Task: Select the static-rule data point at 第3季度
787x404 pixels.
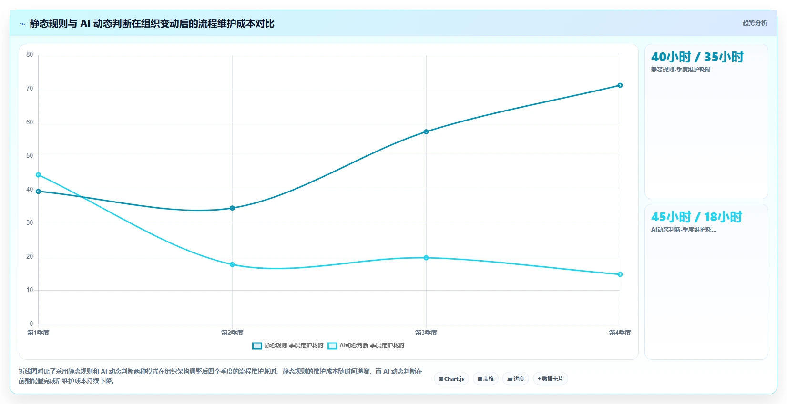Action: tap(426, 131)
